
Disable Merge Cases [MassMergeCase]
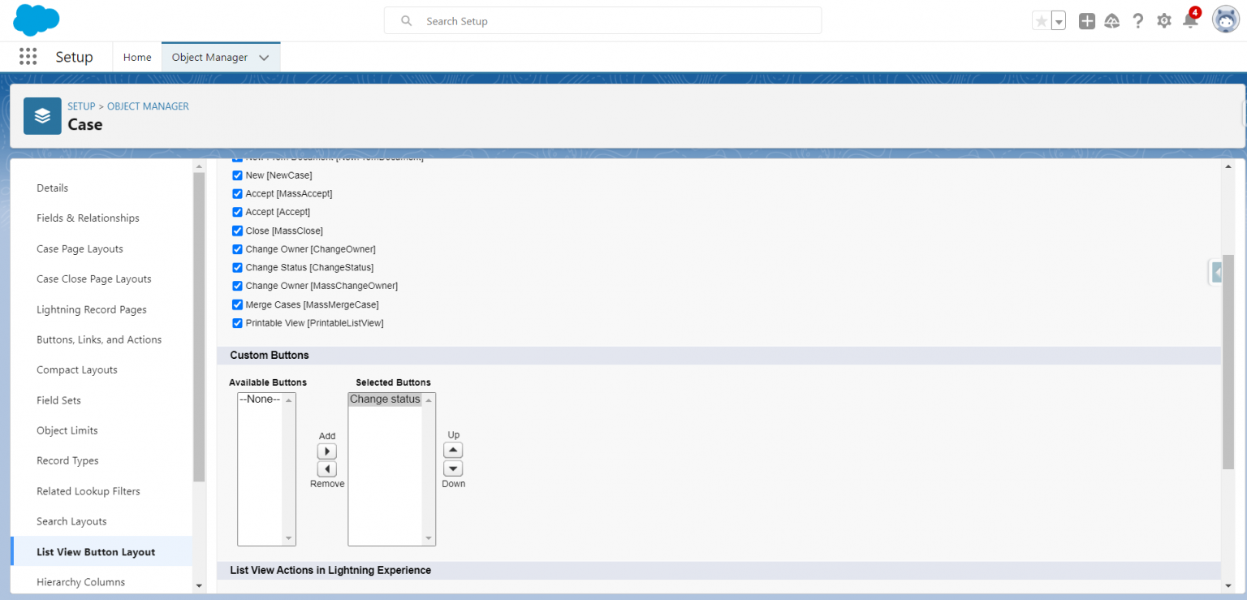point(237,304)
